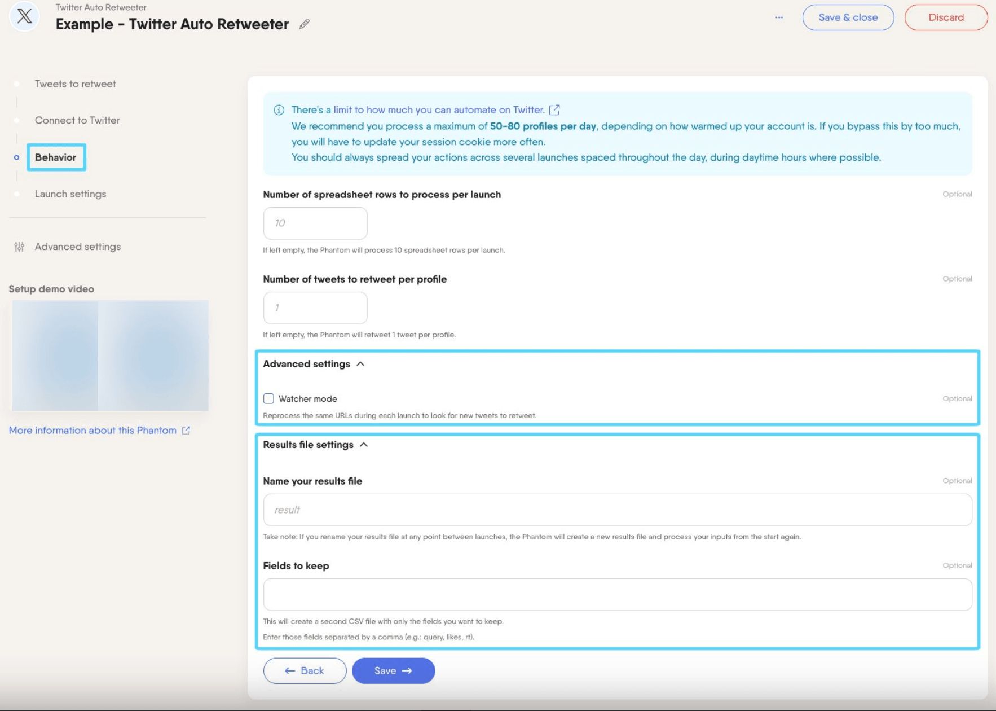This screenshot has height=711, width=996.
Task: Collapse the Results file settings chevron
Action: [x=364, y=445]
